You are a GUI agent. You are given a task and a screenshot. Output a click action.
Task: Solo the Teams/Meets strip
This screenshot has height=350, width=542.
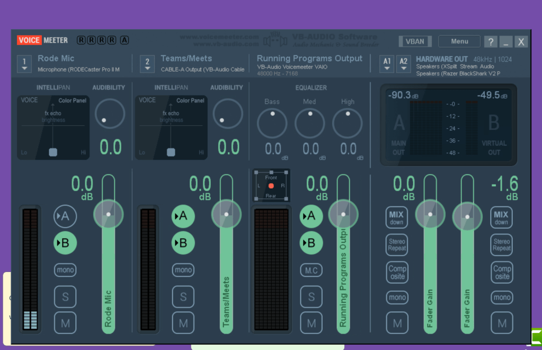coord(183,297)
